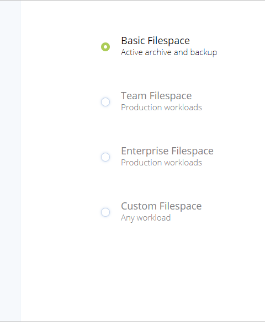This screenshot has height=322, width=265.
Task: Click 'Production workloads' under Enterprise Filespace
Action: pos(161,163)
